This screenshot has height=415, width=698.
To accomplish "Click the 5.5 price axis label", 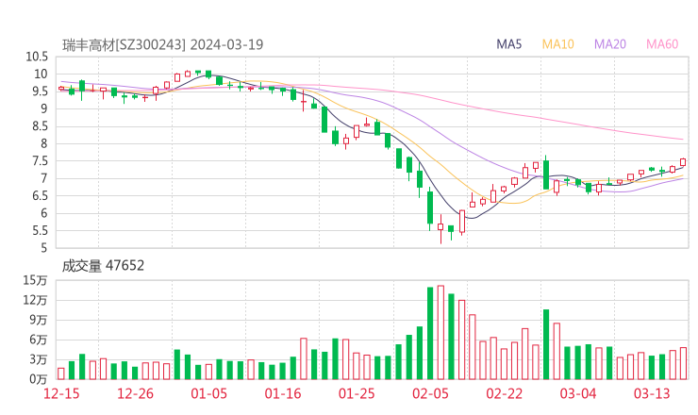I will pyautogui.click(x=39, y=231).
